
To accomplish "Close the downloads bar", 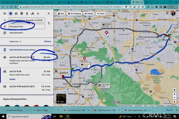I will (x=176, y=110).
